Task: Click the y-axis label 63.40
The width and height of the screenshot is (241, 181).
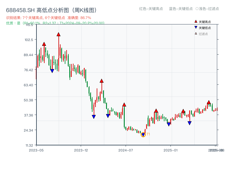Action: tap(28, 85)
